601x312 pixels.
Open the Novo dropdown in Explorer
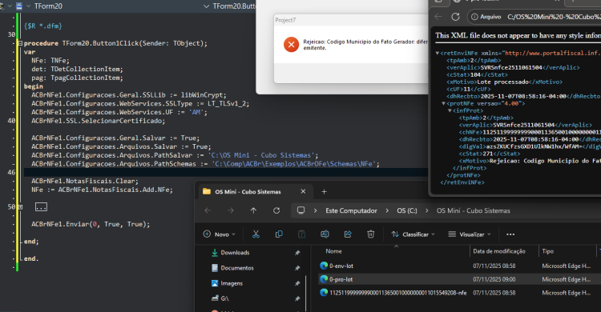click(220, 234)
